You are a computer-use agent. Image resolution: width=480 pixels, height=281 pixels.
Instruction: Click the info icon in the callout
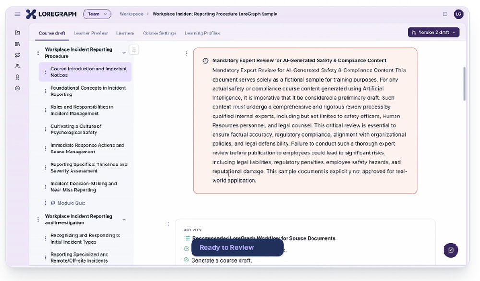coord(205,60)
